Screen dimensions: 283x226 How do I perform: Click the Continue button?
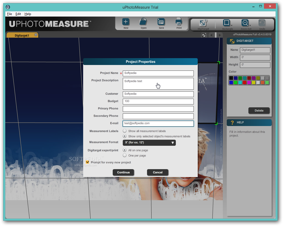123,172
